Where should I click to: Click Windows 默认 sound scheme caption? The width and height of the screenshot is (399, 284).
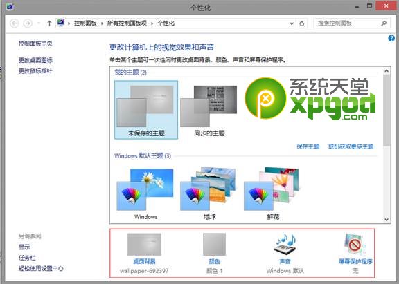pos(285,271)
